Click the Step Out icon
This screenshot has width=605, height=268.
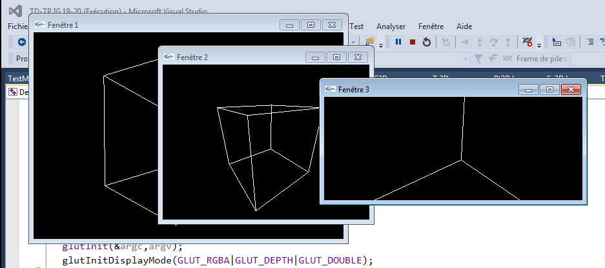509,42
